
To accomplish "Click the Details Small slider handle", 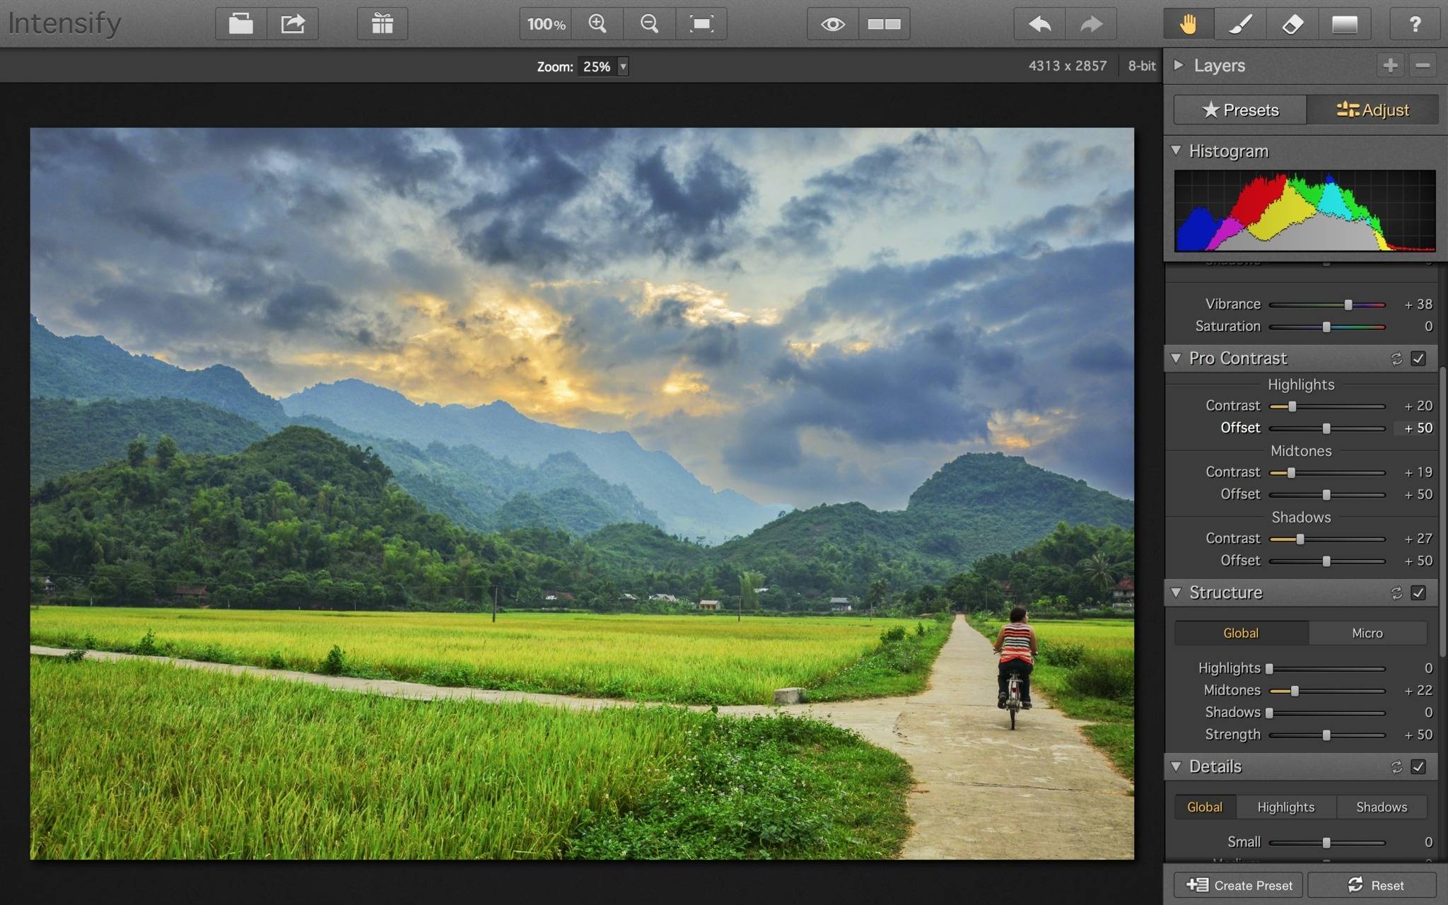I will point(1326,843).
